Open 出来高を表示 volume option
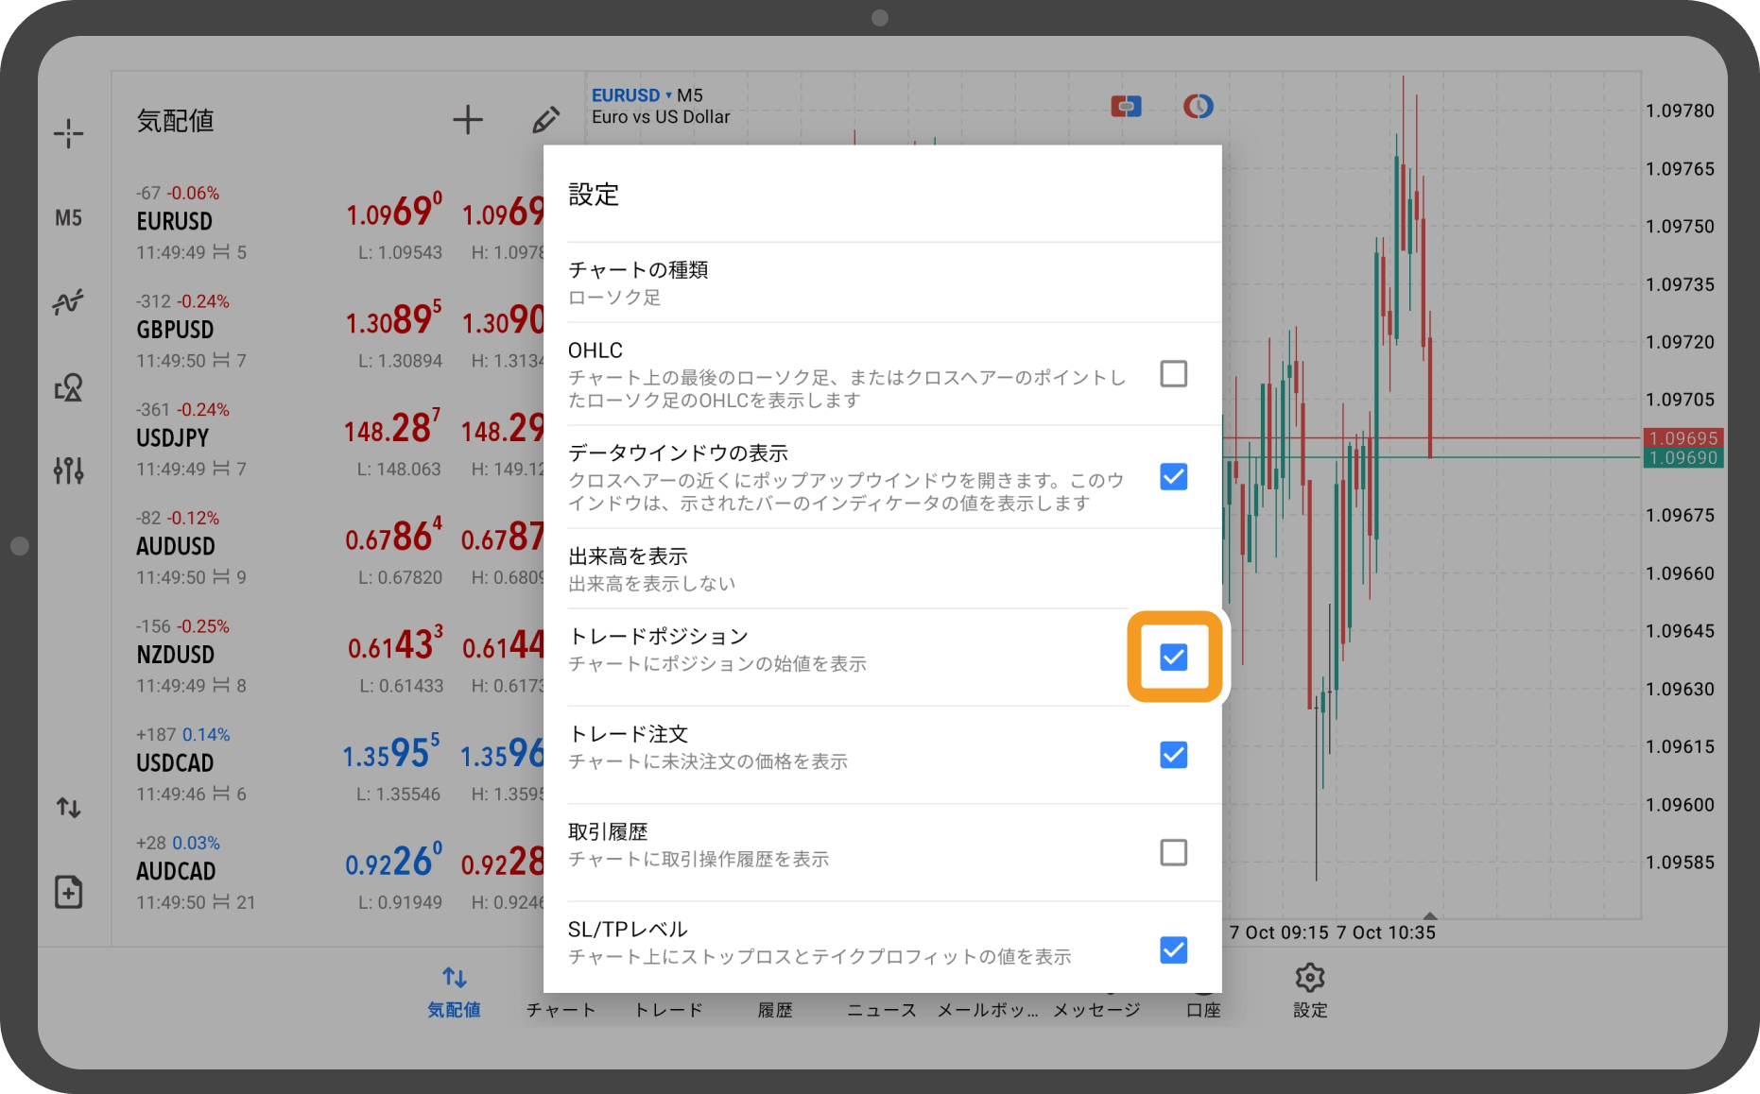 tap(883, 569)
